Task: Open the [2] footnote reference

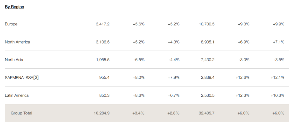Action: point(36,78)
